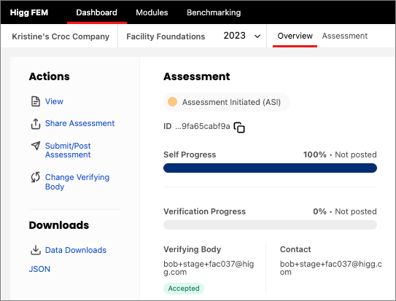396x301 pixels.
Task: Click the orange Assessment Initiated status dot
Action: pos(172,102)
